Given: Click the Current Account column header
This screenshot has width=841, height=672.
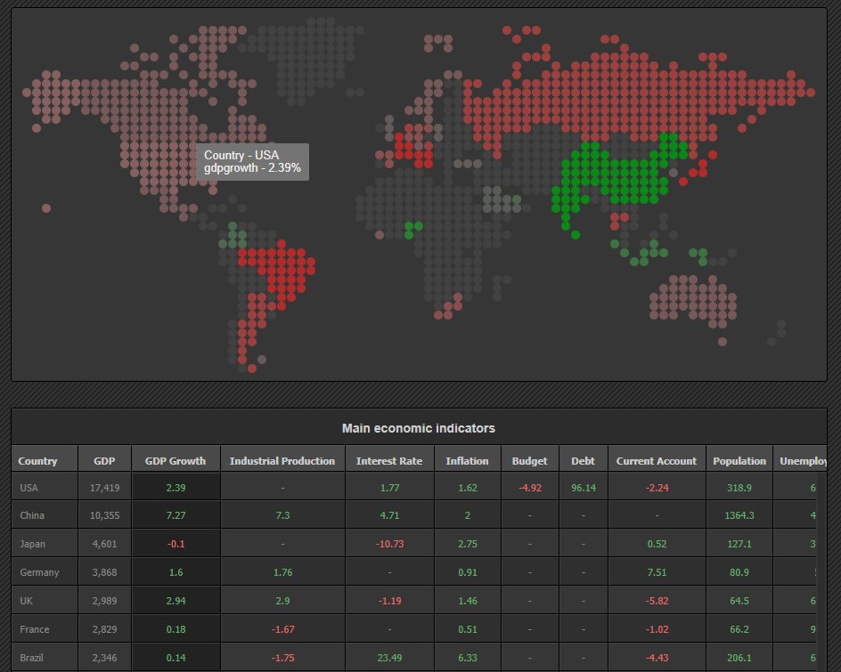Looking at the screenshot, I should pyautogui.click(x=656, y=460).
